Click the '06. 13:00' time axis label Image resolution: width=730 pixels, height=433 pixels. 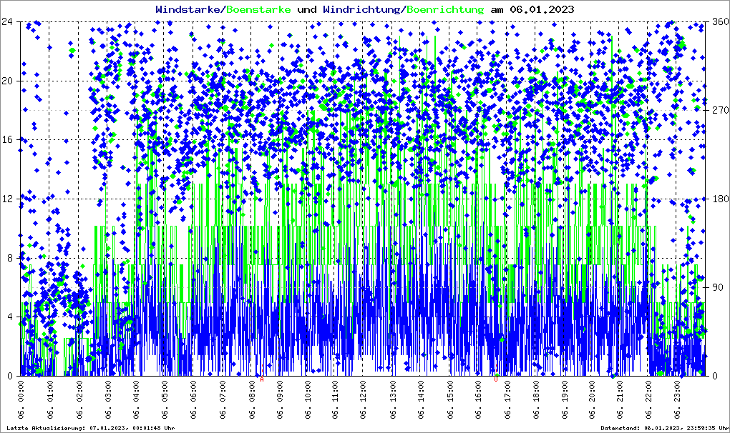click(x=392, y=399)
